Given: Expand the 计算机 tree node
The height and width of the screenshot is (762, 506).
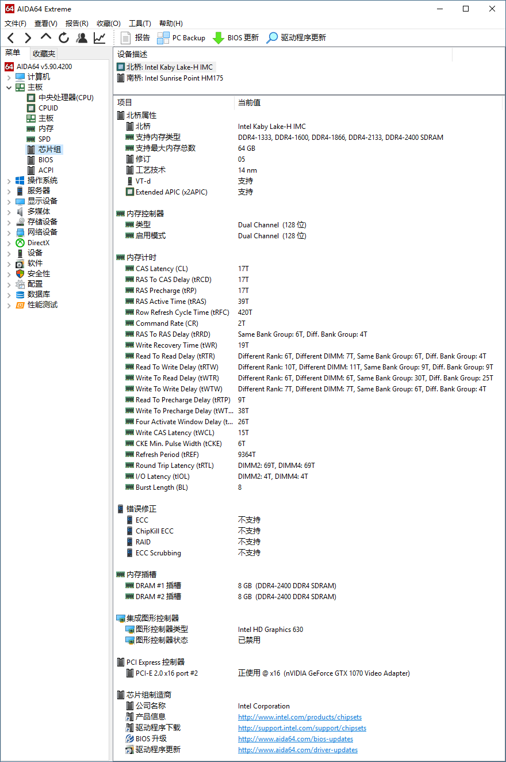Looking at the screenshot, I should [9, 76].
